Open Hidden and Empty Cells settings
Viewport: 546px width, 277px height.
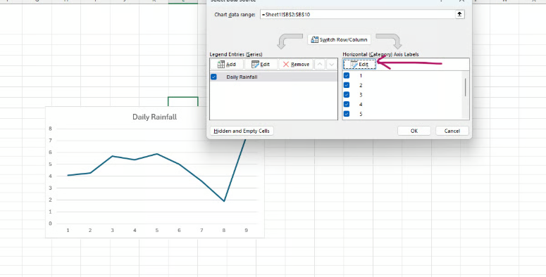(242, 131)
